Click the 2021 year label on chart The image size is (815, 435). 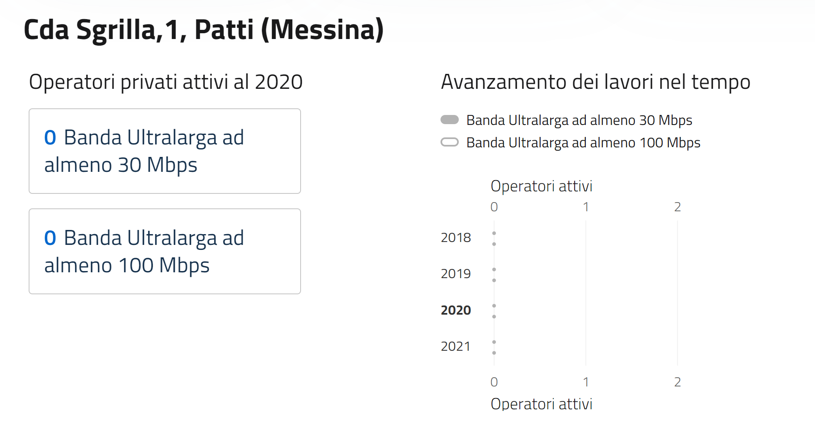(456, 346)
